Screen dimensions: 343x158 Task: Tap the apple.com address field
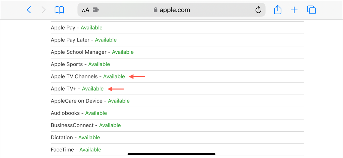coord(175,10)
